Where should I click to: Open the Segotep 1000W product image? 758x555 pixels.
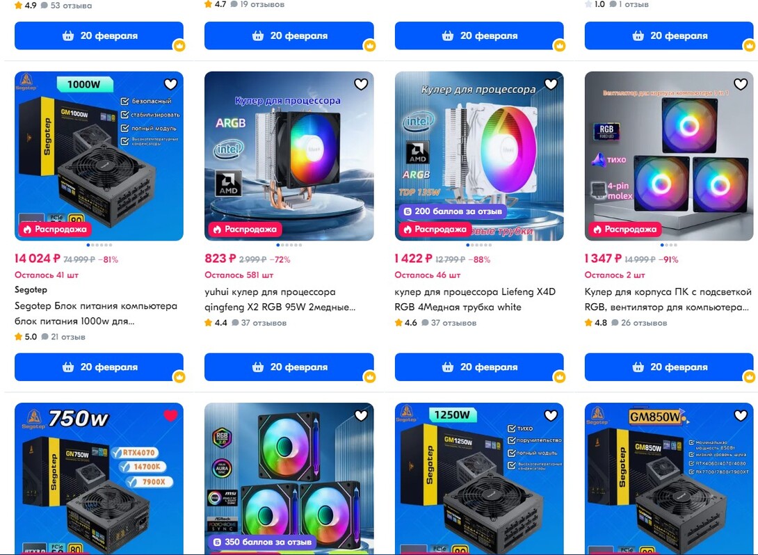click(x=99, y=156)
